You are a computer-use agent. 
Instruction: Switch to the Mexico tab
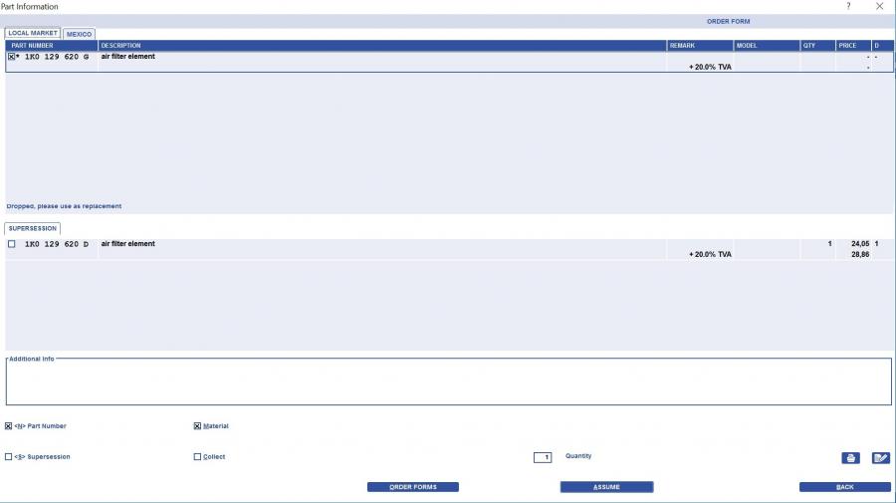[80, 34]
